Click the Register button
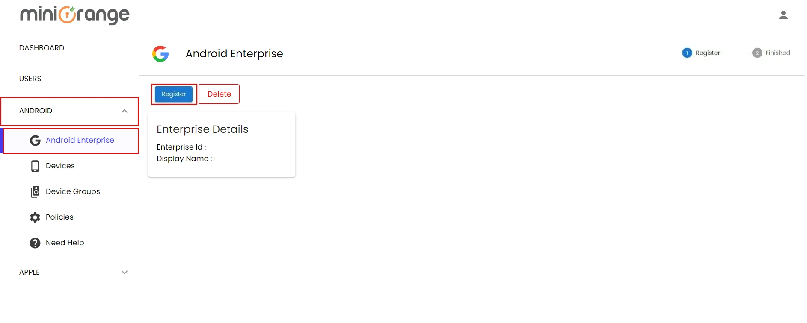The width and height of the screenshot is (807, 323). (173, 94)
